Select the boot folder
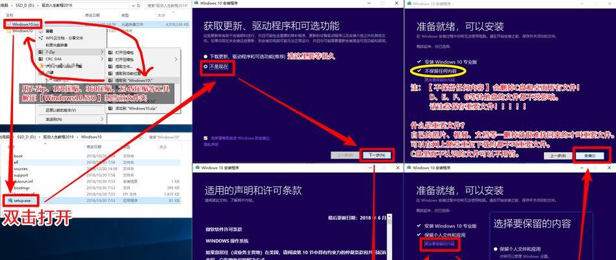Image resolution: width=616 pixels, height=260 pixels. [x=18, y=156]
